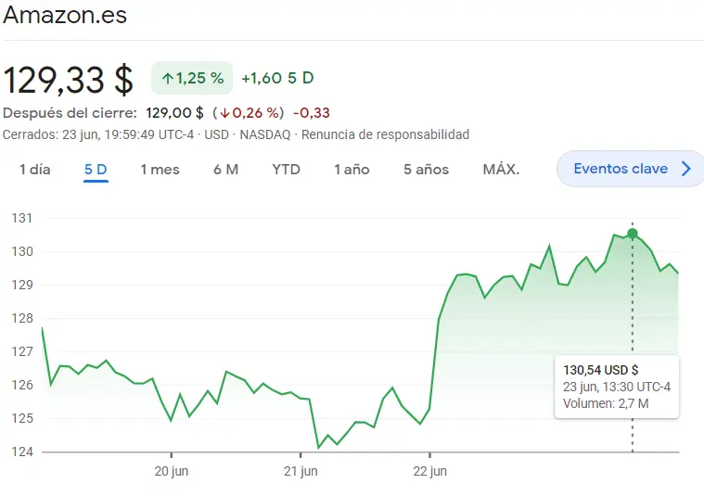Open the Eventos clave button
The image size is (704, 496).
(x=631, y=169)
